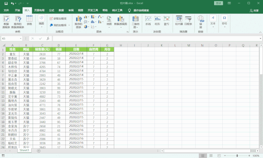Select the Sheet1 worksheet tab
263x158 pixels.
click(24, 150)
